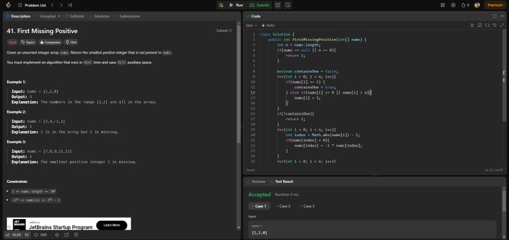509x240 pixels.
Task: Select Case 3
Action: click(x=307, y=206)
